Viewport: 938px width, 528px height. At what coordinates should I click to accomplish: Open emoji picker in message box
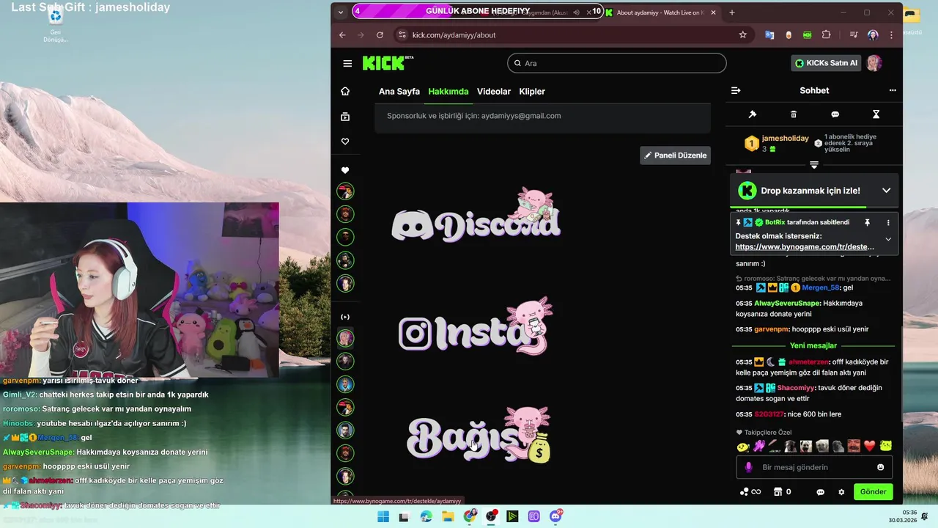point(880,467)
